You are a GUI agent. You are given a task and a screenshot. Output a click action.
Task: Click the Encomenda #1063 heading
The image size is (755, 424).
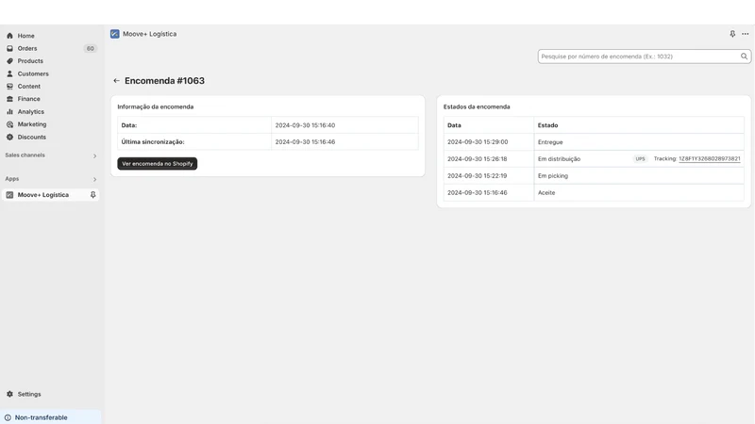[164, 81]
